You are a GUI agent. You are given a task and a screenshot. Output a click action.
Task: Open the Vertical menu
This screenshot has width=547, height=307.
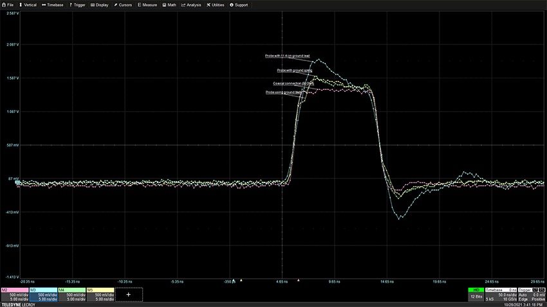pos(28,4)
